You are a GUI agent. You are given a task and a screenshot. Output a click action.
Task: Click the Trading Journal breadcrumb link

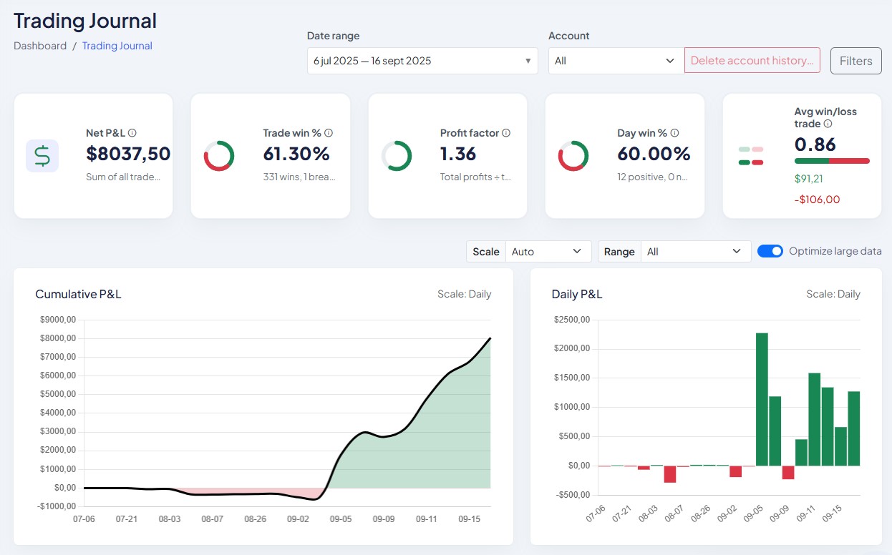(117, 46)
